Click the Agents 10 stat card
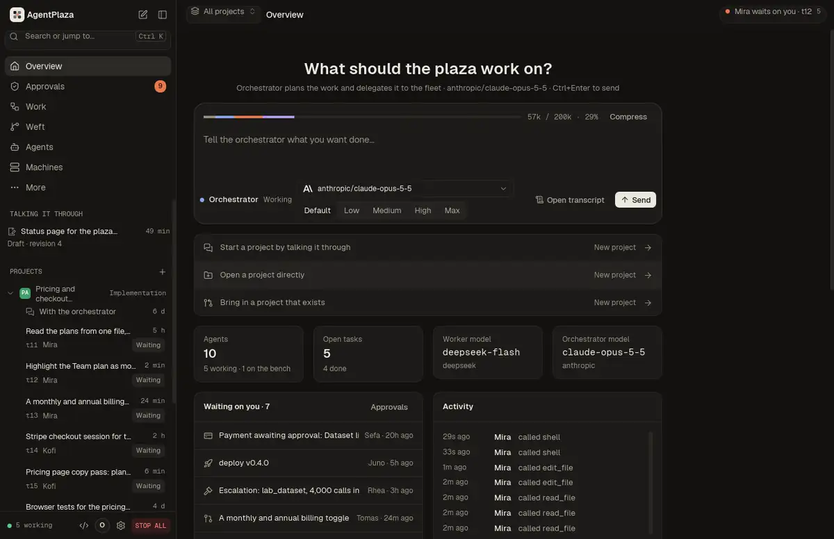The width and height of the screenshot is (834, 539). tap(249, 354)
